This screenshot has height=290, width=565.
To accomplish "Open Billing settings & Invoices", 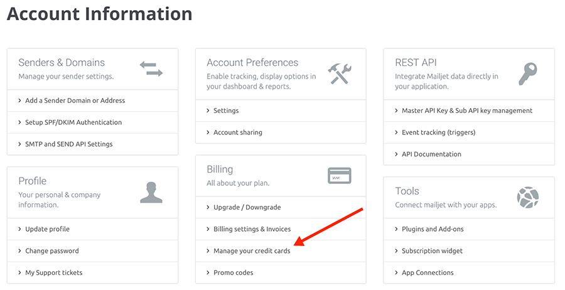I will coord(252,229).
